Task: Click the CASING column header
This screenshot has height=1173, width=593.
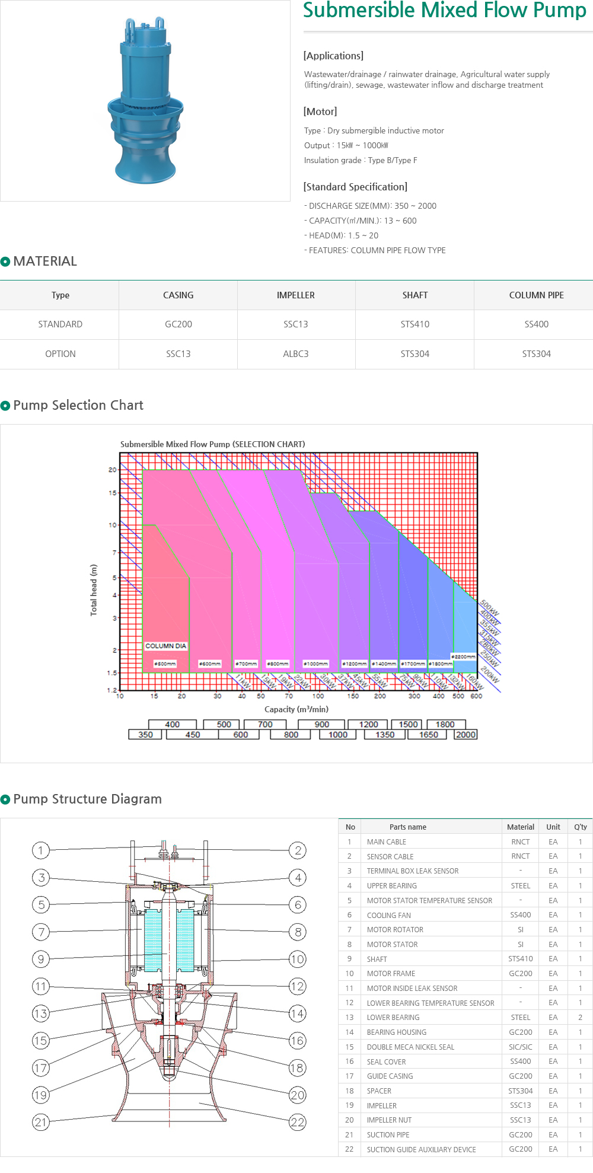Action: 178,295
